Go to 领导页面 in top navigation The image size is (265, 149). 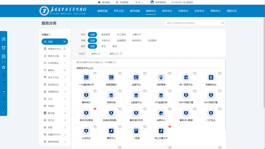135,11
